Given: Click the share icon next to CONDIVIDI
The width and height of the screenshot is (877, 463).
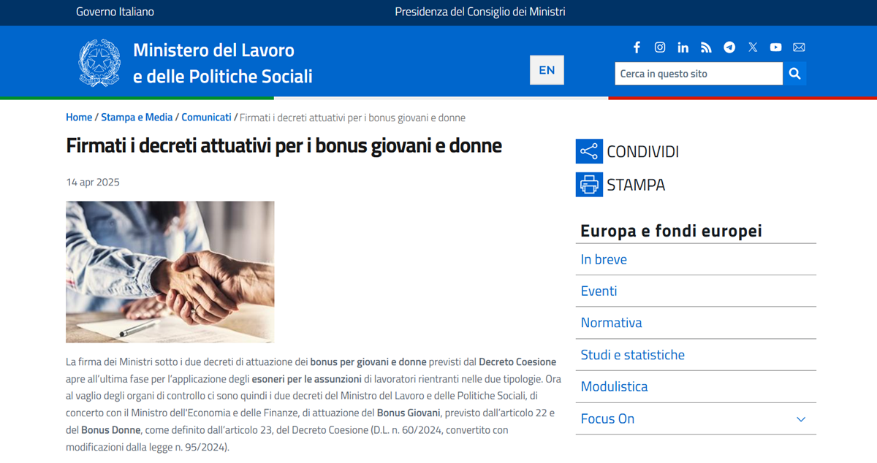Looking at the screenshot, I should (x=589, y=152).
